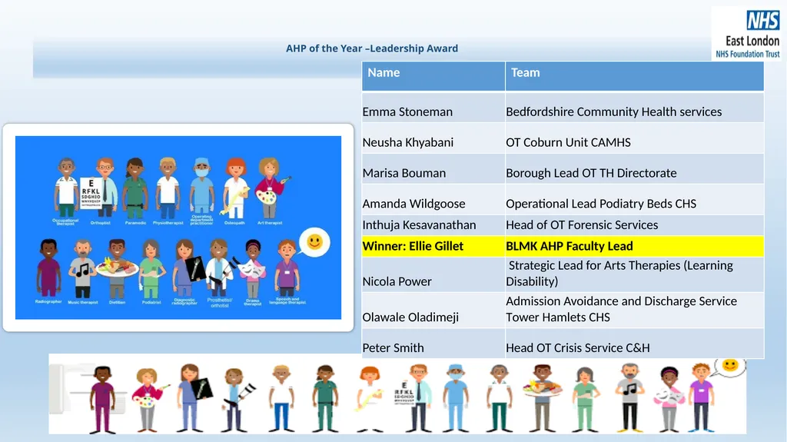This screenshot has height=442, width=787.
Task: Click the labeled Podiatrist figure in blue panel
Action: tap(151, 269)
